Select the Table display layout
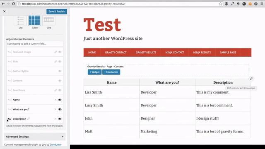Screen dimensions: 265x149 [x=35, y=20]
